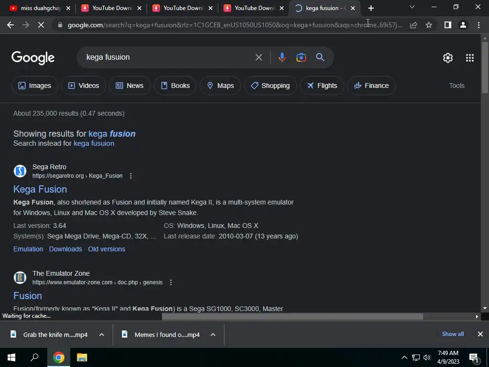Open the Windows notification center

[474, 357]
